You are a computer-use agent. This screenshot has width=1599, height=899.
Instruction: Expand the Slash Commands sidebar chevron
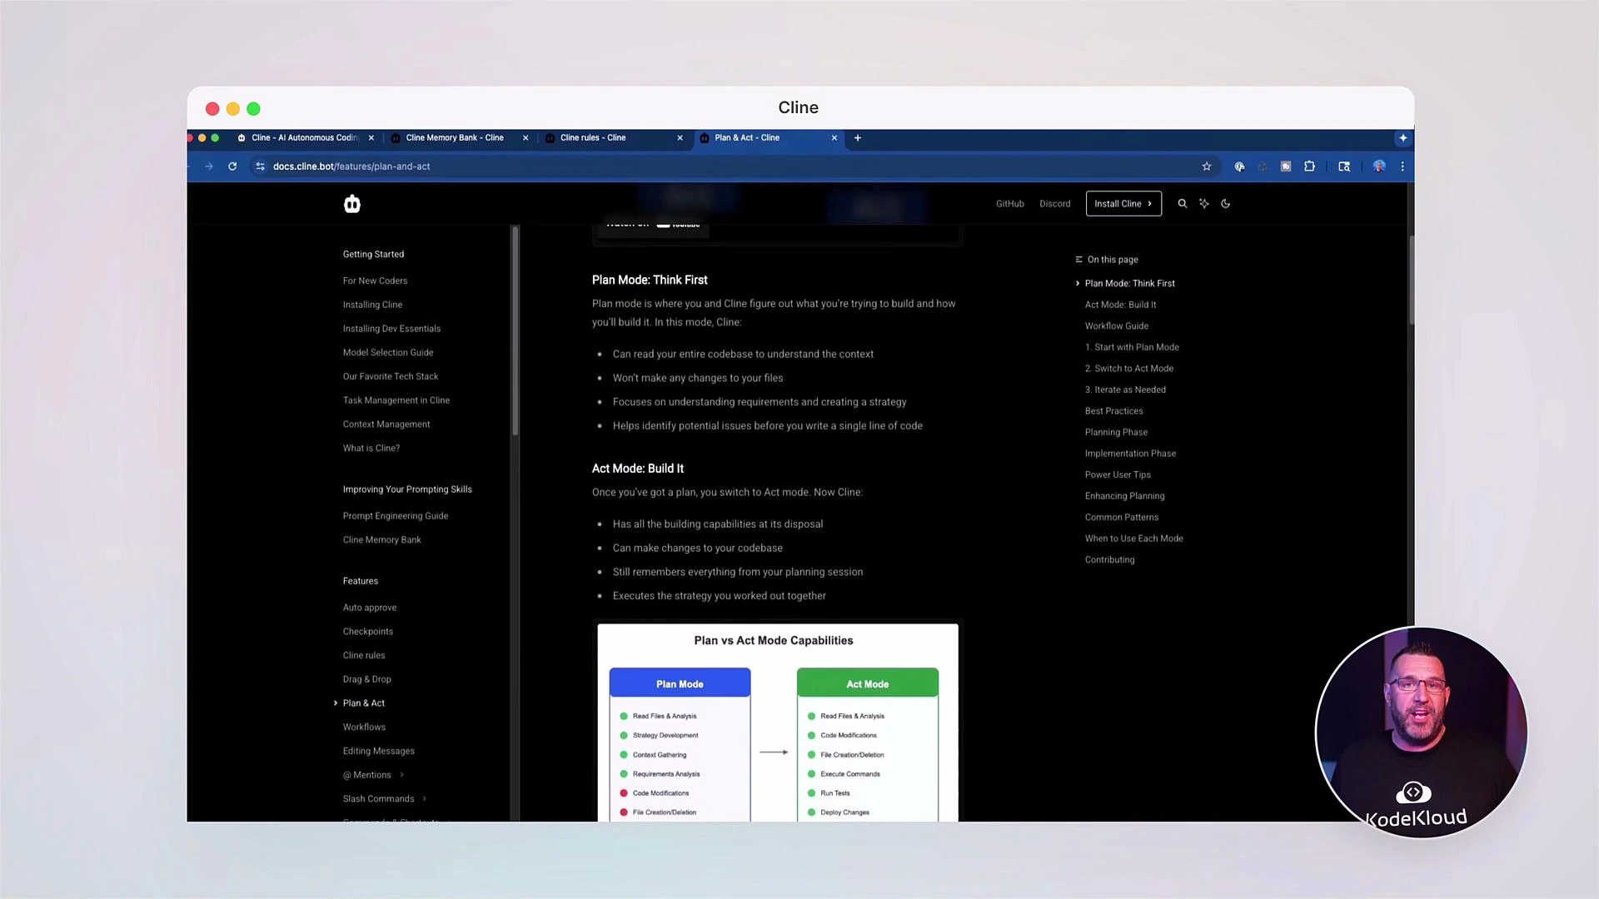click(x=425, y=799)
